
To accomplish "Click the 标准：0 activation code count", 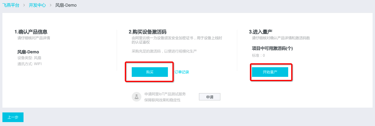I will tap(258, 55).
